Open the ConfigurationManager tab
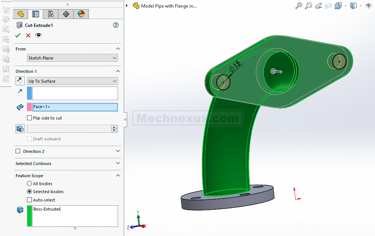 coord(51,14)
